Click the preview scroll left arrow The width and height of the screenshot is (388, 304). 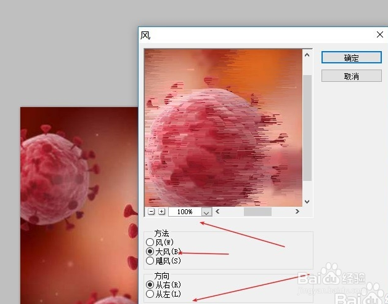[217, 212]
